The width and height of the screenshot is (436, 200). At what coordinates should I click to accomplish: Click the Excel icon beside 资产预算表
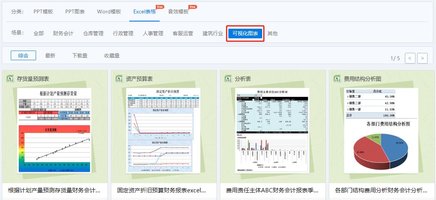(119, 79)
